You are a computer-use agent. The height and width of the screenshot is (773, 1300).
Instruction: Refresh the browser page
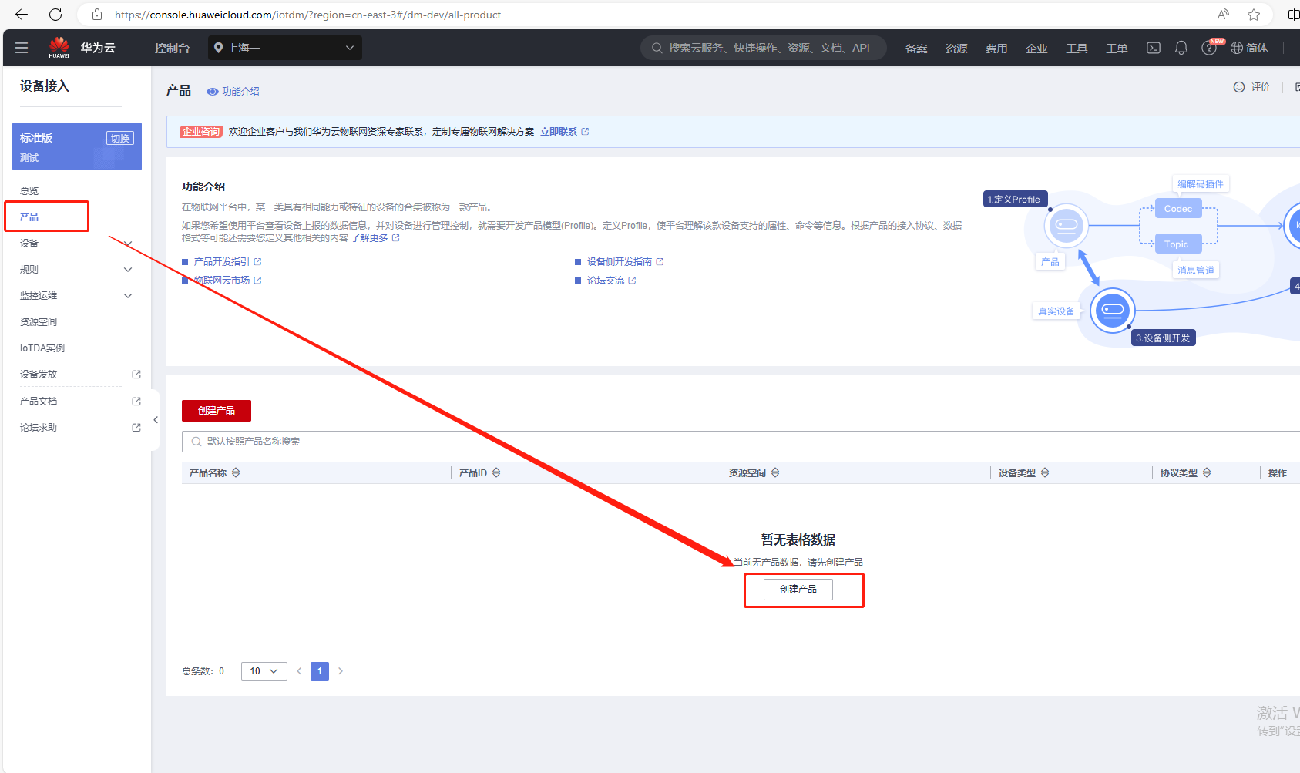(55, 15)
